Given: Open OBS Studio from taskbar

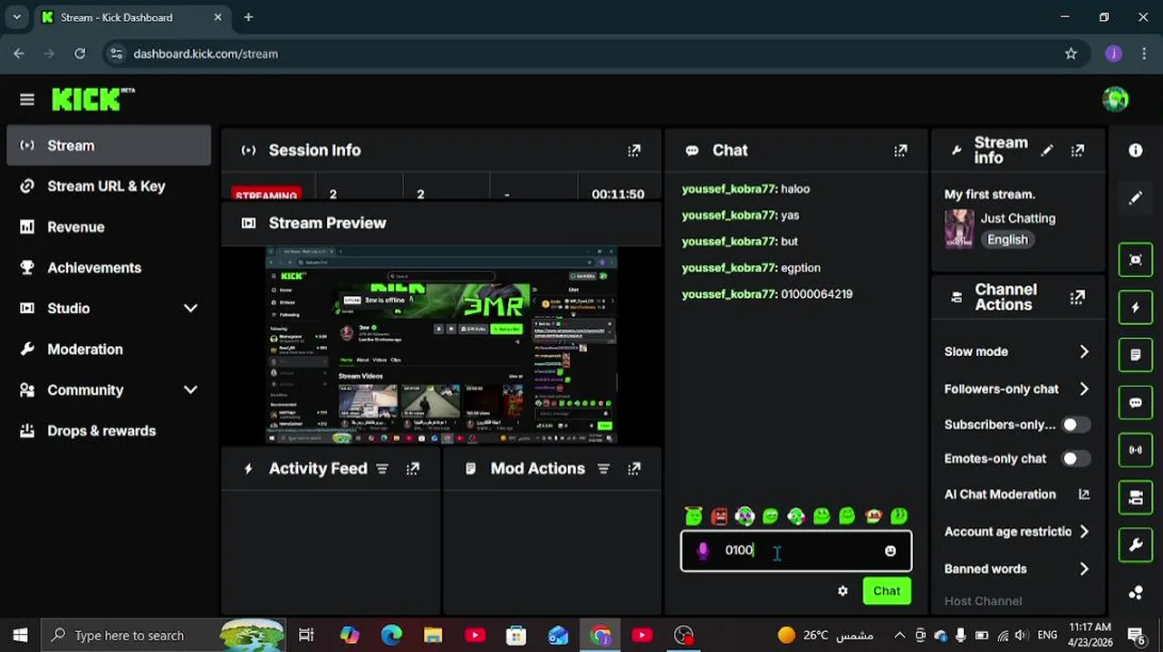Looking at the screenshot, I should tap(684, 635).
